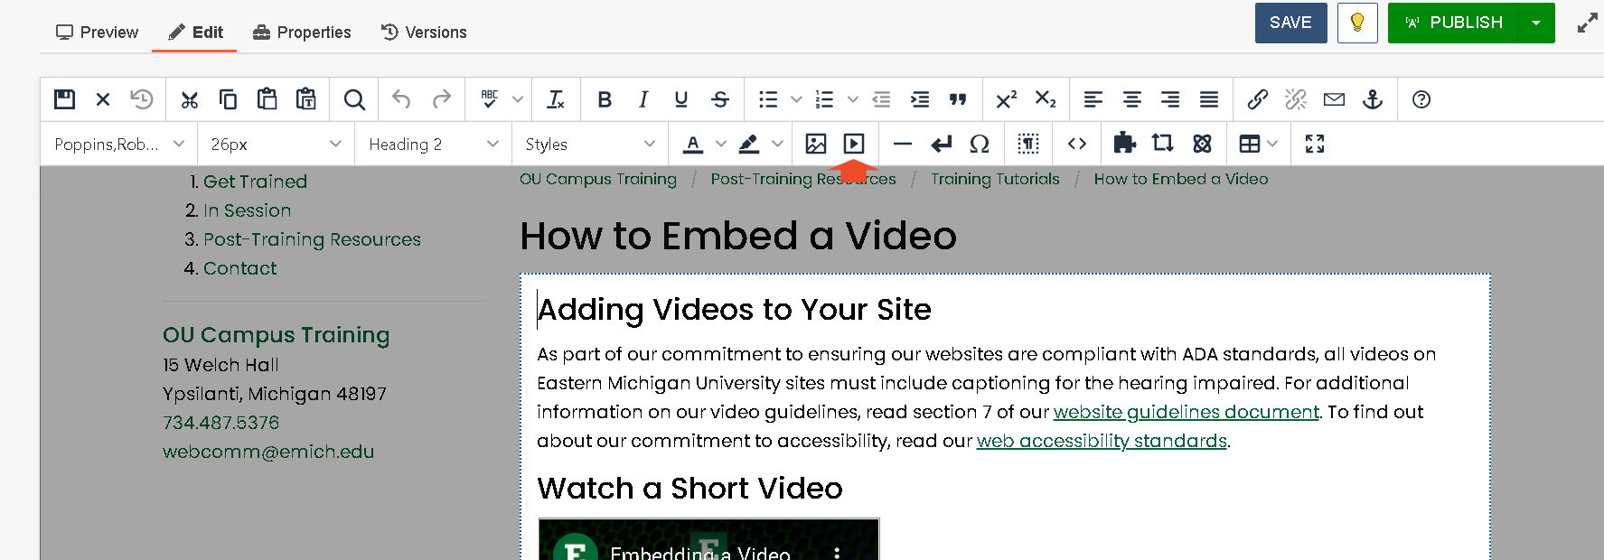Click the Undo arrow icon
The width and height of the screenshot is (1604, 560).
401,99
